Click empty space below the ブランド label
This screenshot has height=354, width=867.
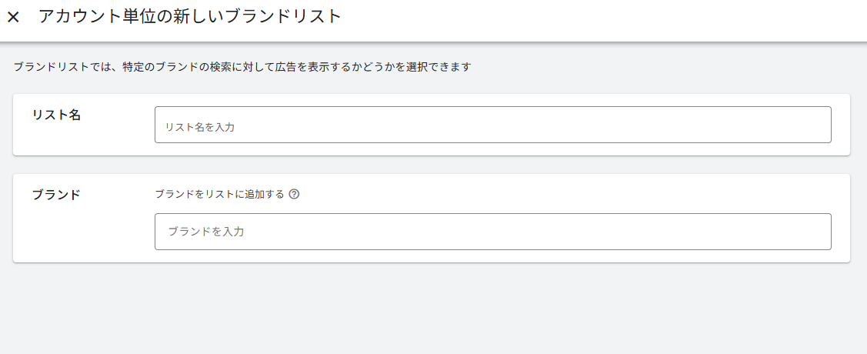[x=77, y=235]
